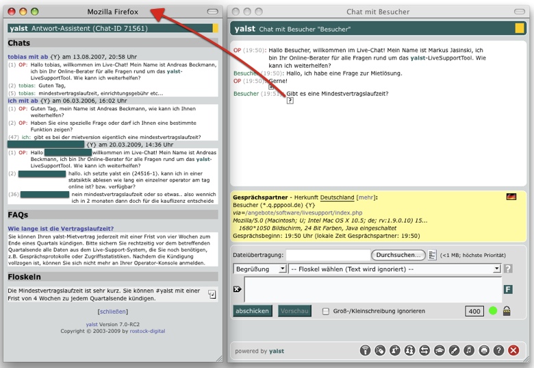The image size is (534, 368).
Task: Click the two-persons transfer icon in toolbar
Action: coord(409,350)
